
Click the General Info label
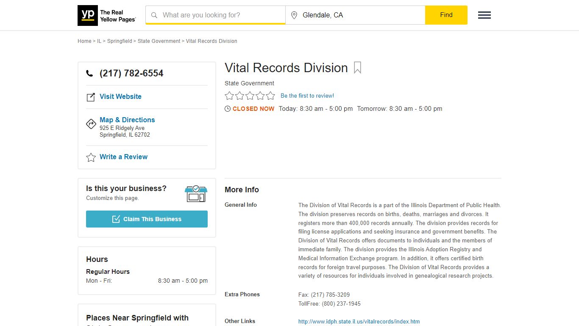coord(241,205)
